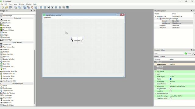Select the PushButton on the form

pos(77,41)
